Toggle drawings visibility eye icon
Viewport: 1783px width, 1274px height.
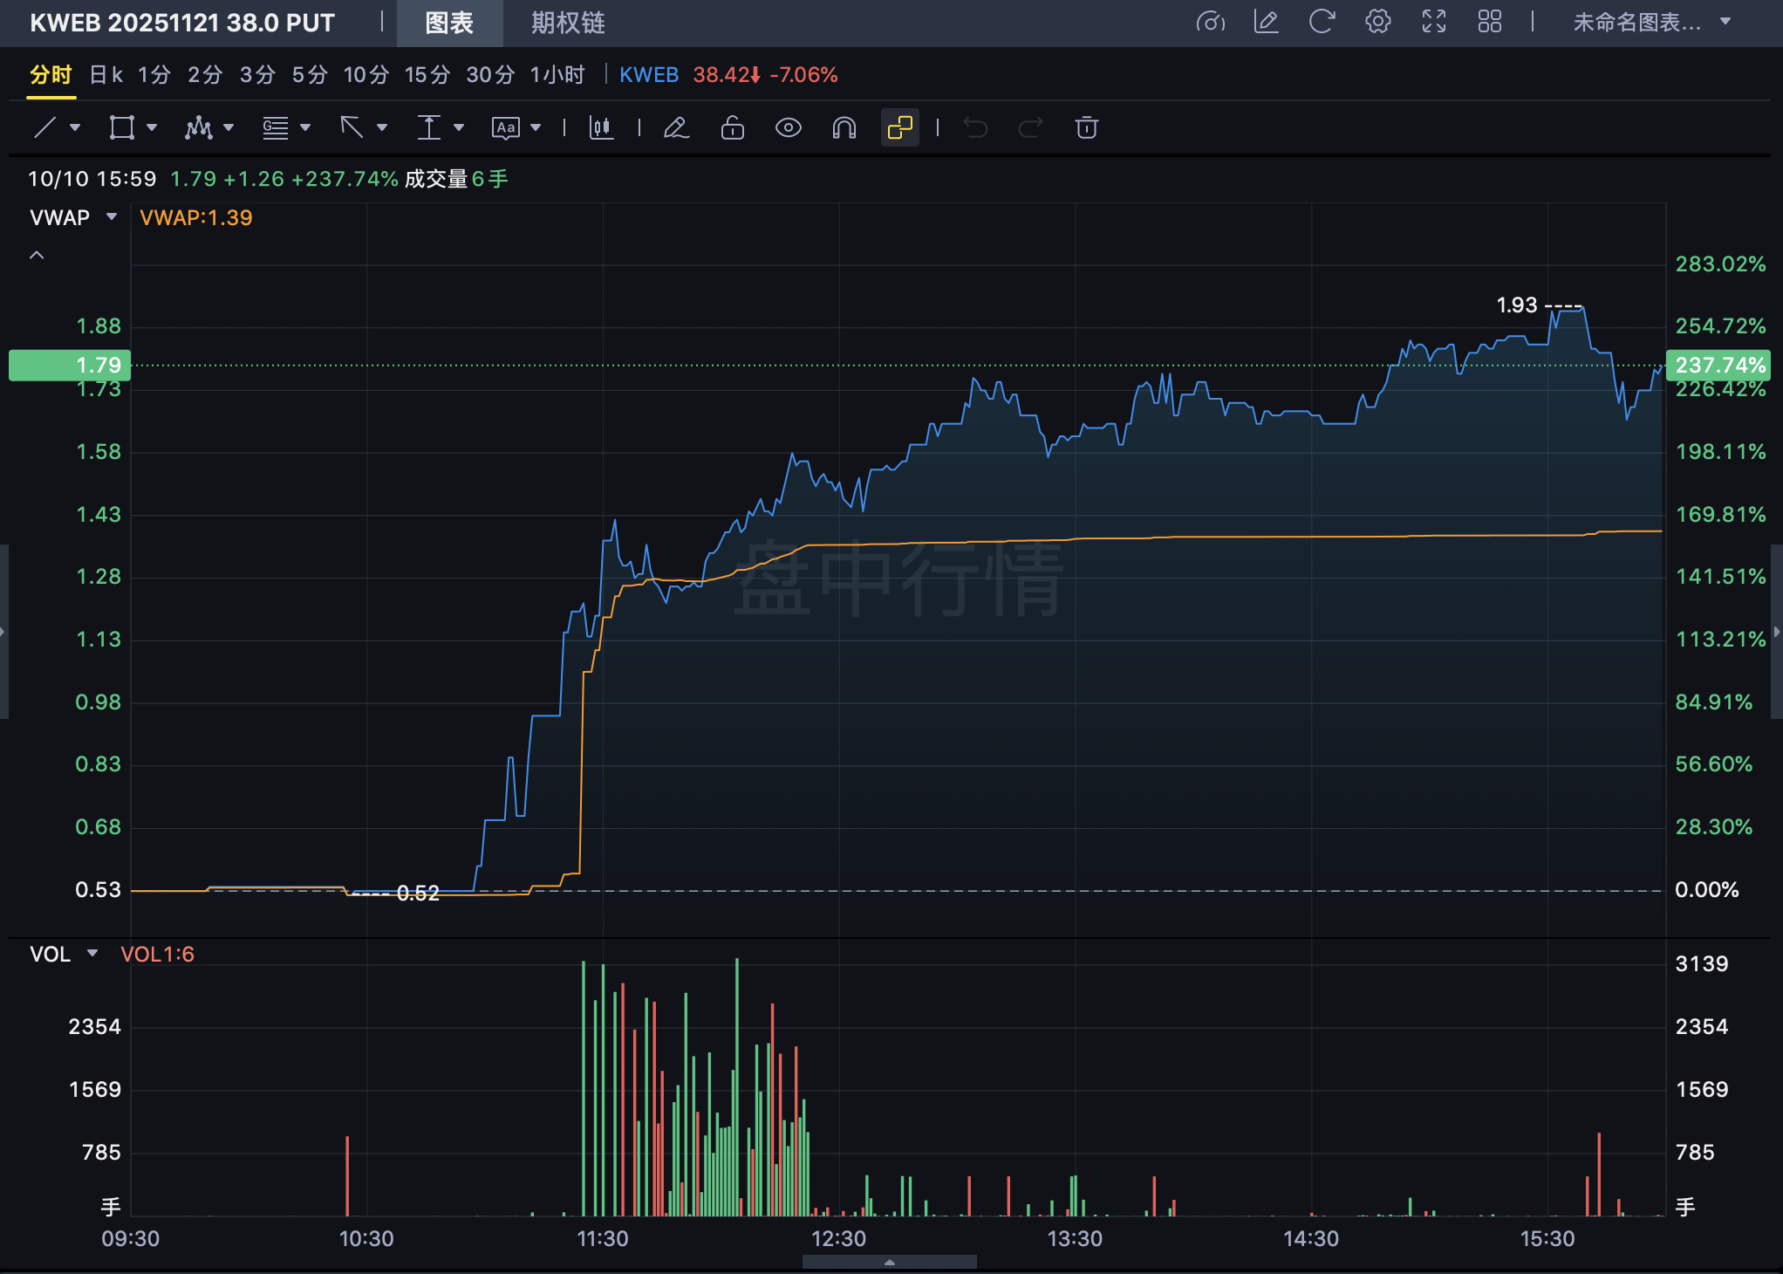coord(788,128)
